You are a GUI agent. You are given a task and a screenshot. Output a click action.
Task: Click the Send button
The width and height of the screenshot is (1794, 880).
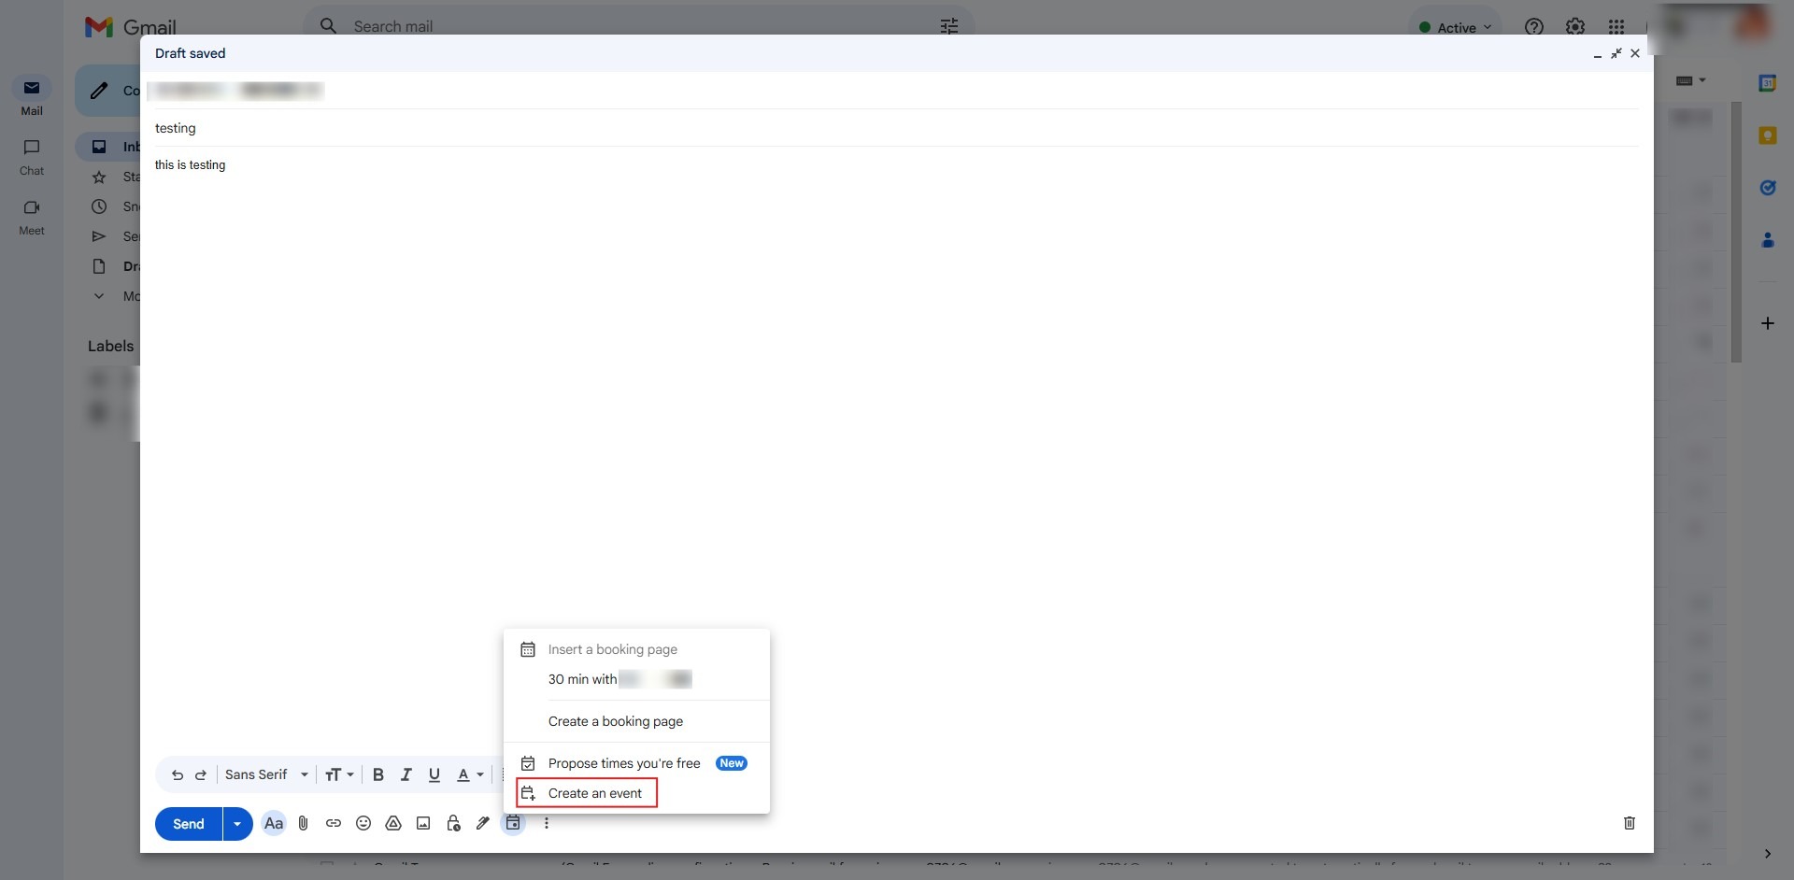[189, 824]
